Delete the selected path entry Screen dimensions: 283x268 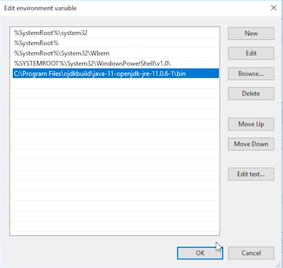[251, 93]
